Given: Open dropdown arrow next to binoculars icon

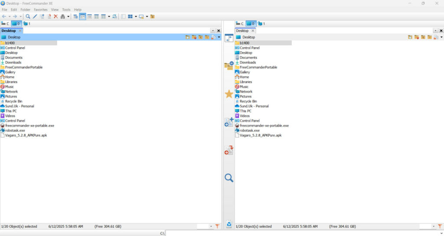Looking at the screenshot, I should [x=68, y=16].
